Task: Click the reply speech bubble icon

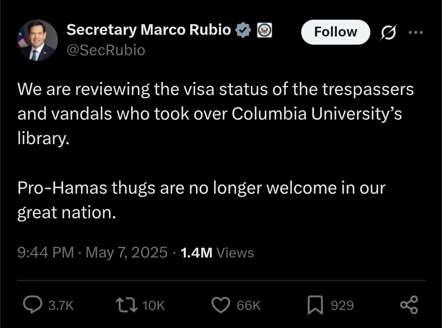Action: pyautogui.click(x=32, y=305)
